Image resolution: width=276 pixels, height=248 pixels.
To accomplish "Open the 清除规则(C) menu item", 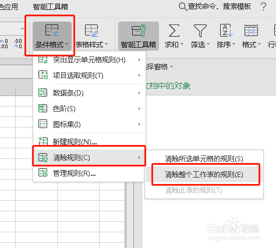I will [89, 158].
